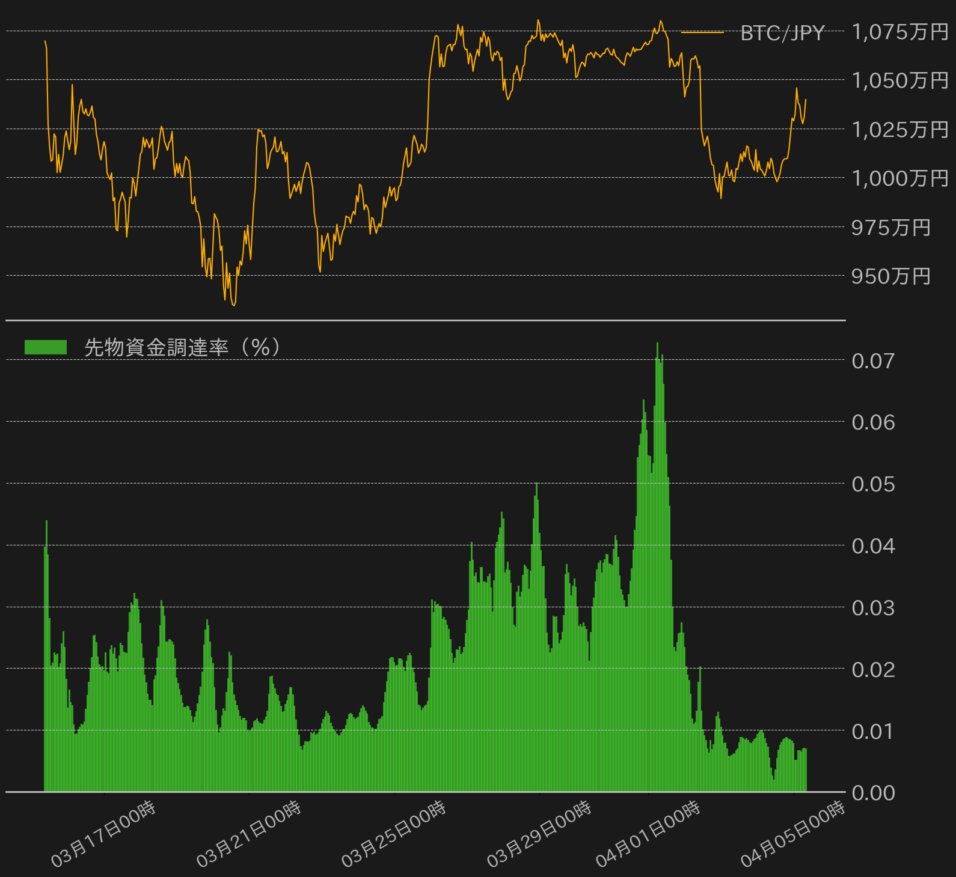Screen dimensions: 956x877
Task: Click the 0.03 funding rate axis label
Action: [x=873, y=608]
